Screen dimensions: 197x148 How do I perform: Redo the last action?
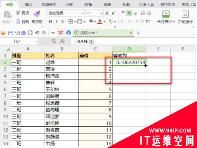(x=44, y=33)
